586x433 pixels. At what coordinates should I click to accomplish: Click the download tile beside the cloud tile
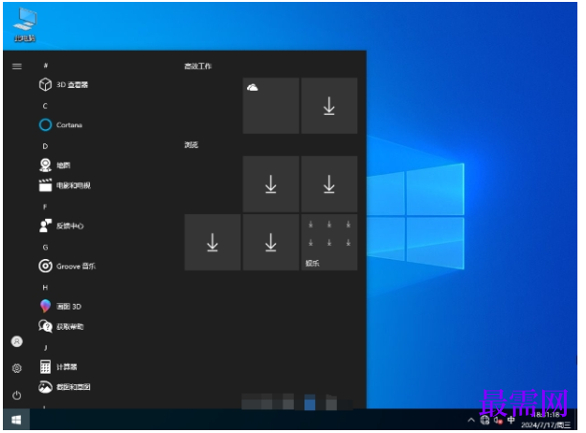pyautogui.click(x=328, y=105)
